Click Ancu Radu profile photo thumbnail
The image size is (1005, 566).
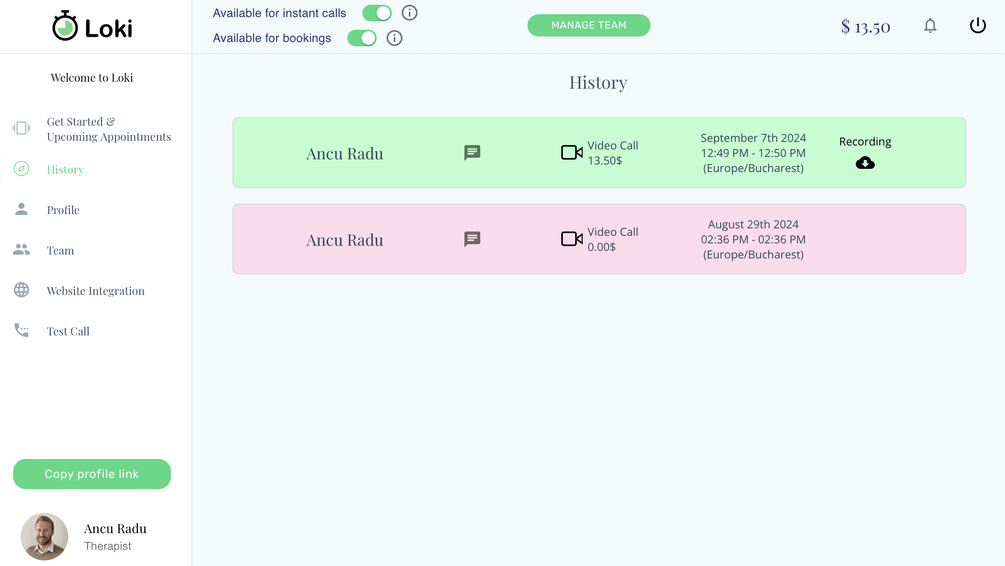pos(44,536)
